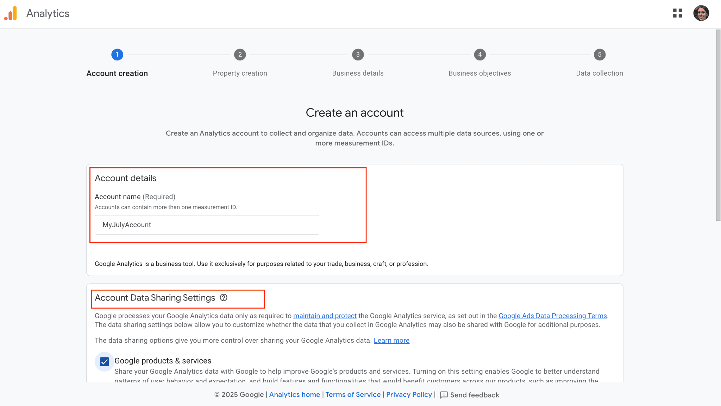
Task: Click step 5 circle for Data collection
Action: coord(600,54)
